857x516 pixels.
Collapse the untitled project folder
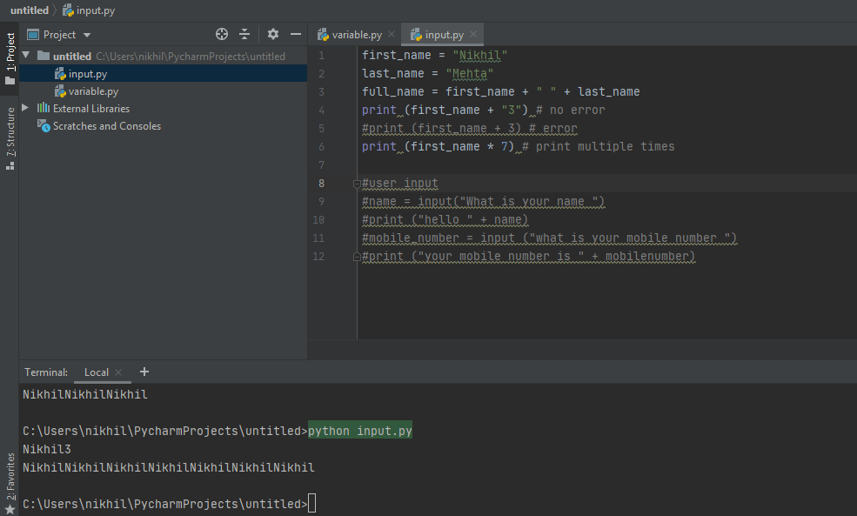tap(26, 56)
